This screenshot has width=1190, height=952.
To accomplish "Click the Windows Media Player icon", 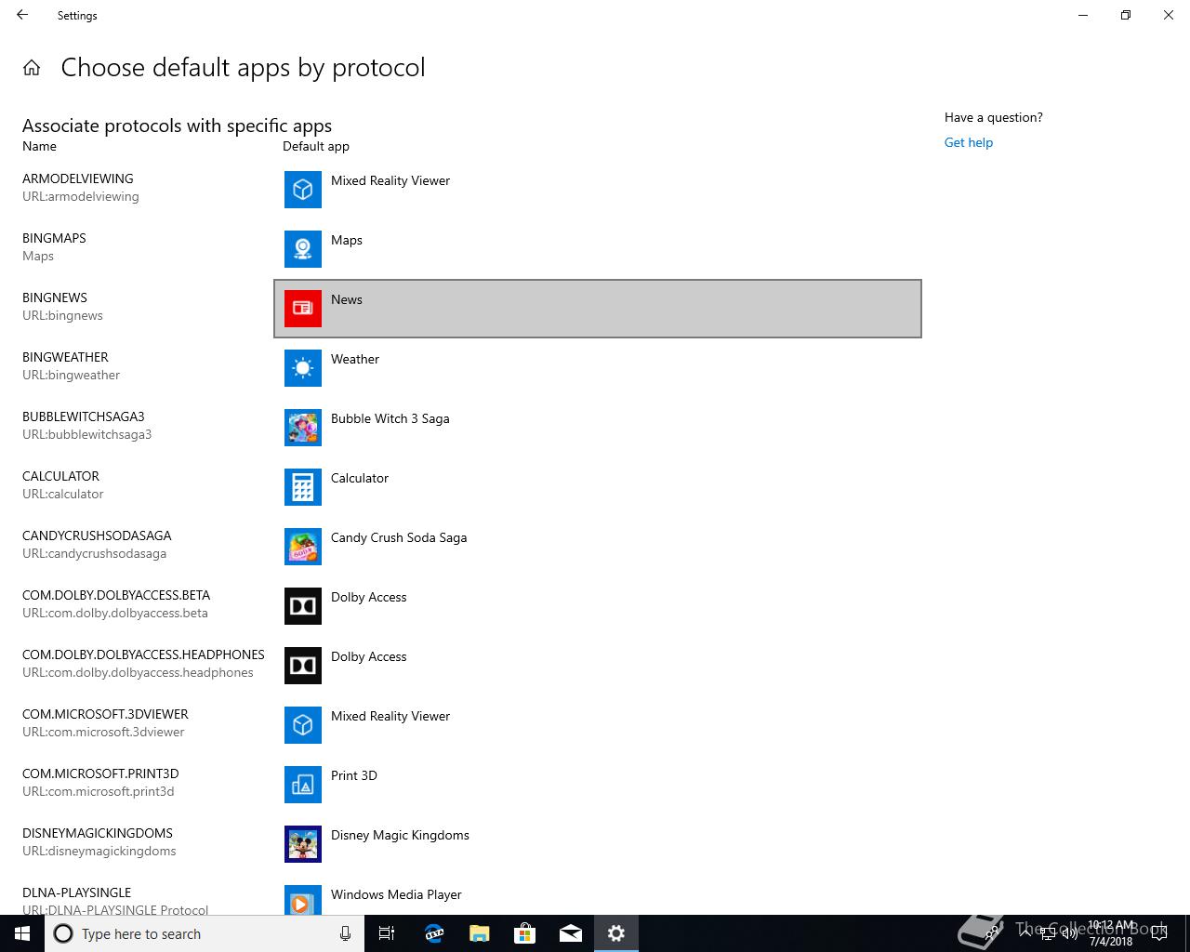I will (x=303, y=900).
